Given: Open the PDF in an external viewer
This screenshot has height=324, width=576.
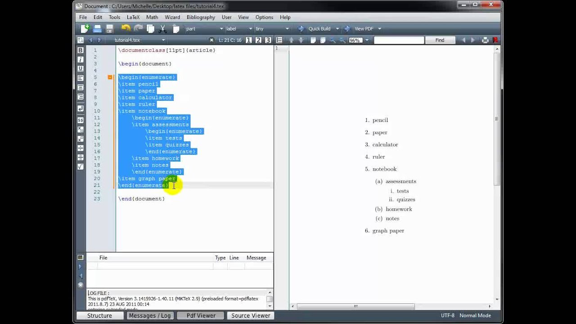Looking at the screenshot, I should (495, 40).
